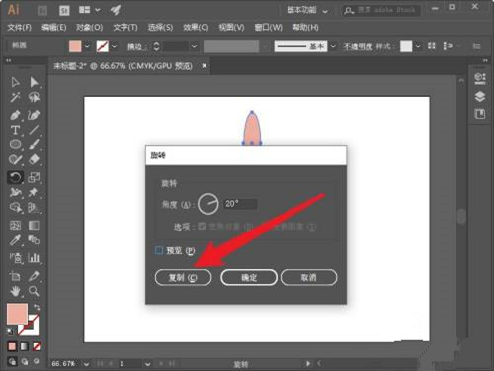Switch to Draw Behind mode
The width and height of the screenshot is (494, 371).
[x=25, y=362]
